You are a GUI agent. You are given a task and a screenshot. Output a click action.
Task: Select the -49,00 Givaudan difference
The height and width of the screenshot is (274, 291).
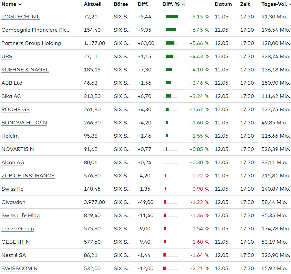146,202
